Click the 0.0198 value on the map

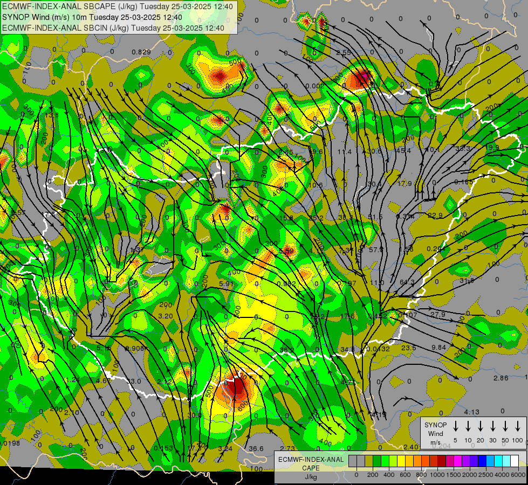click(x=9, y=444)
